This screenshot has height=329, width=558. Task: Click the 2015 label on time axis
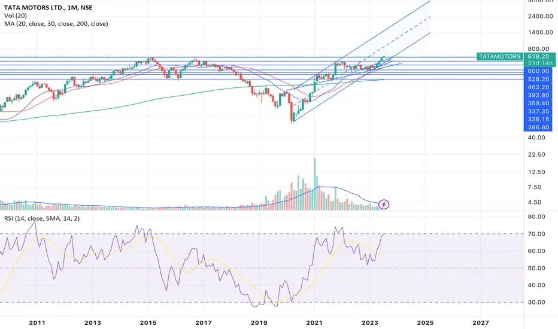tap(148, 323)
